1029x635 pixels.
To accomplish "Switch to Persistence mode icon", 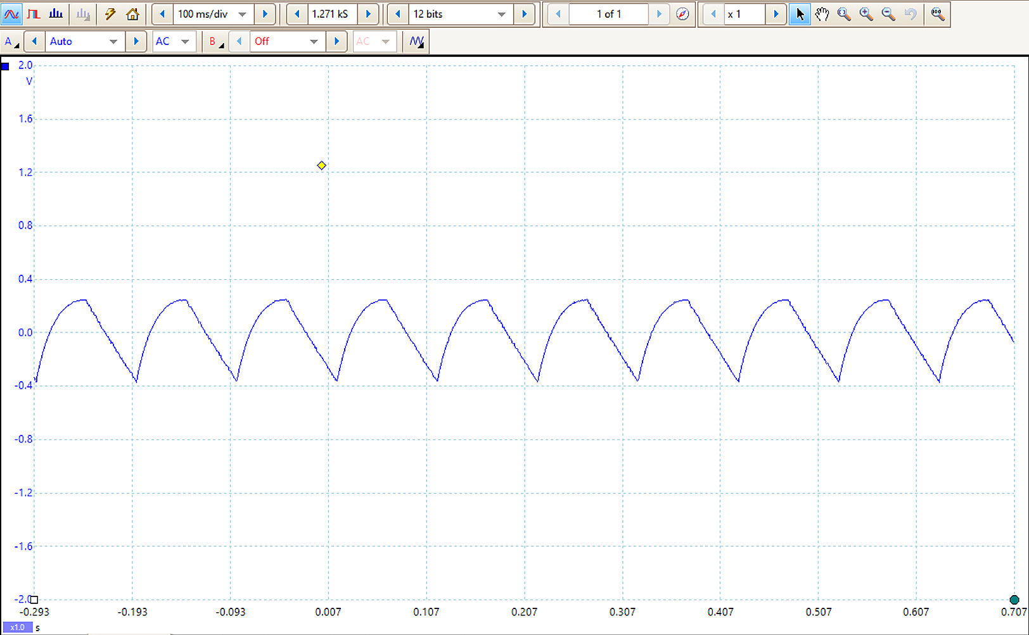I will pos(34,14).
